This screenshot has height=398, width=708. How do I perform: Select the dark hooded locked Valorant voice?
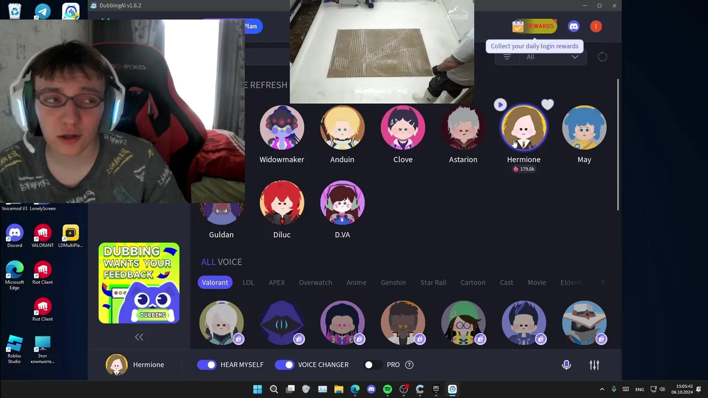(282, 323)
